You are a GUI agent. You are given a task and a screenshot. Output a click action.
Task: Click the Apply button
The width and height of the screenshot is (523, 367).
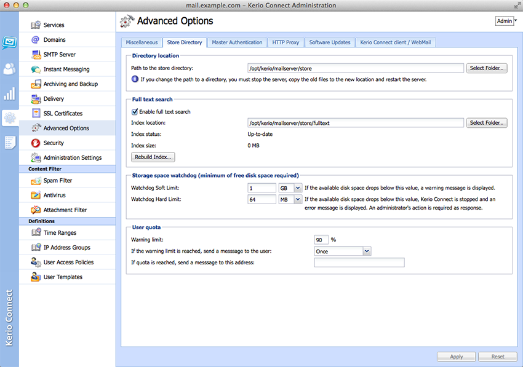(x=457, y=357)
